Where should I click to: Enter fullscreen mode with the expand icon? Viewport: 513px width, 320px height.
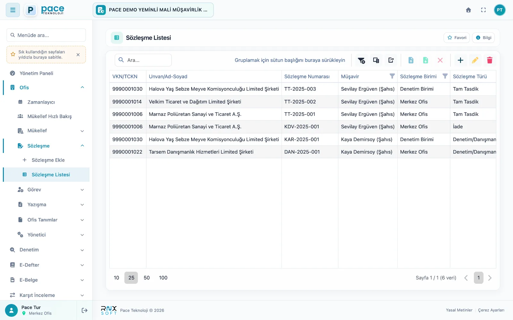[x=484, y=10]
